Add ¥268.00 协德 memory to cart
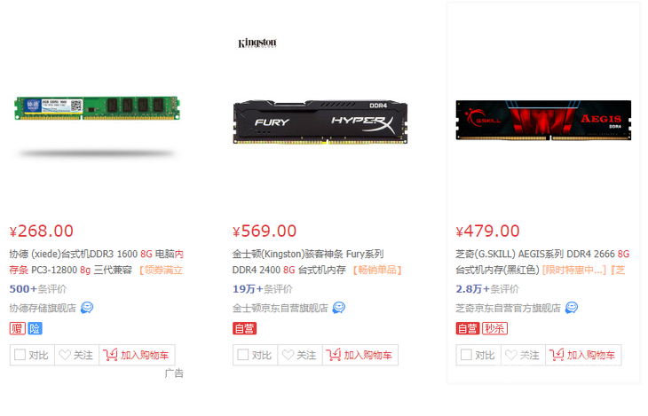 [x=137, y=356]
